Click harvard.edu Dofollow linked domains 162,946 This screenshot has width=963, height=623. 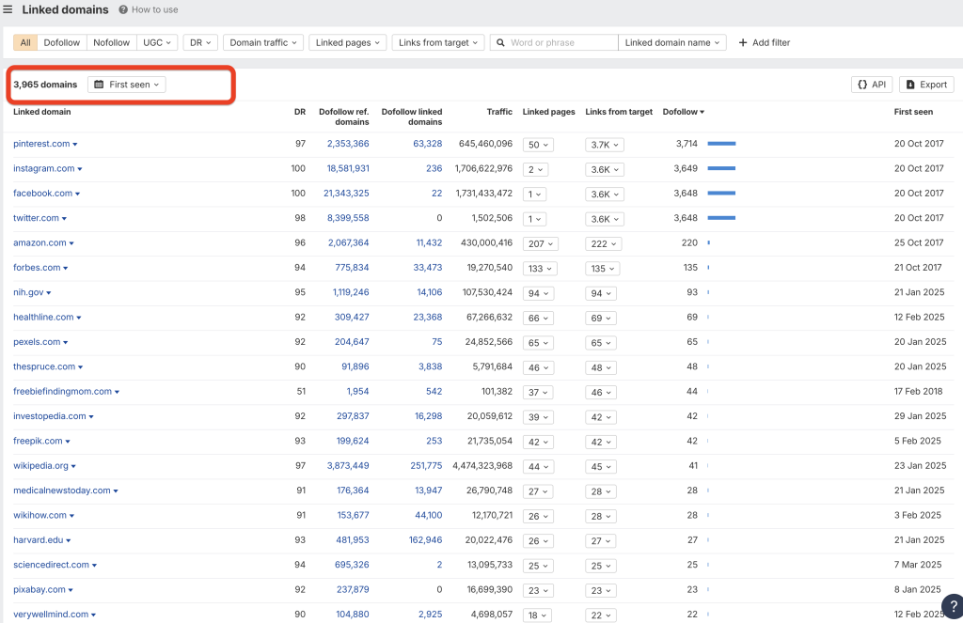point(426,540)
